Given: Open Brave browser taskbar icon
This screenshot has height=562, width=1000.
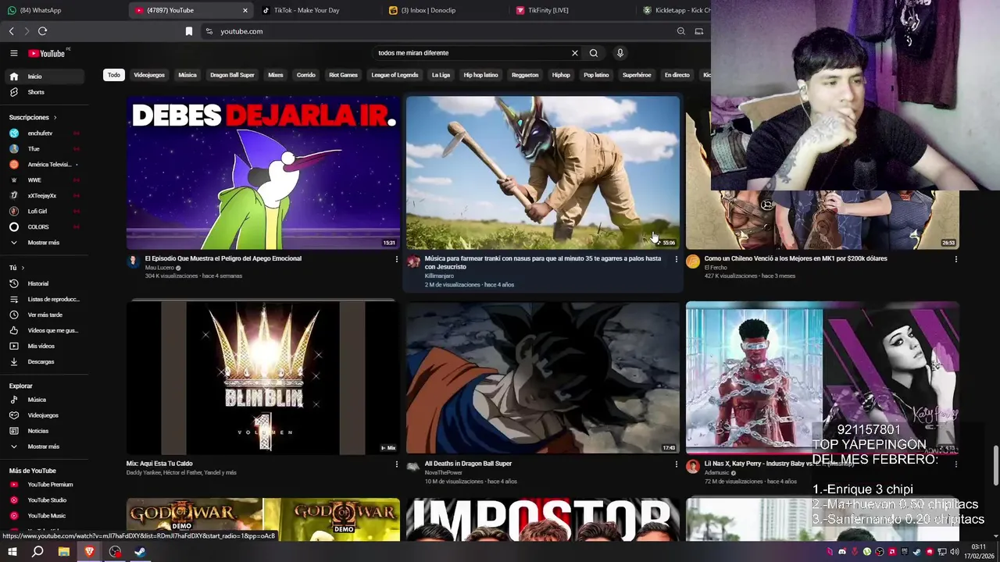Looking at the screenshot, I should point(89,552).
